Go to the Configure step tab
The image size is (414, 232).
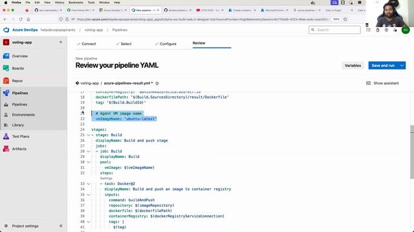166,44
